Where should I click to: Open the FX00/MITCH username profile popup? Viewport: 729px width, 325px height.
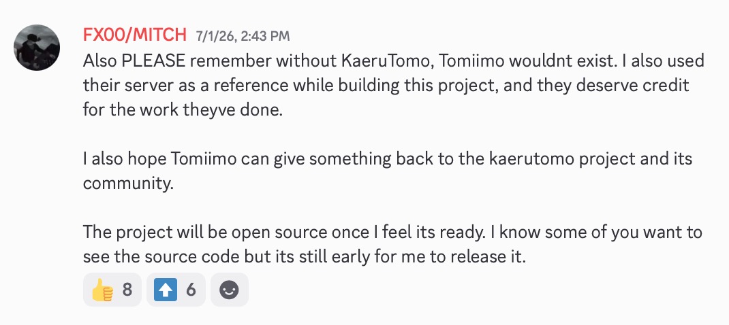135,35
